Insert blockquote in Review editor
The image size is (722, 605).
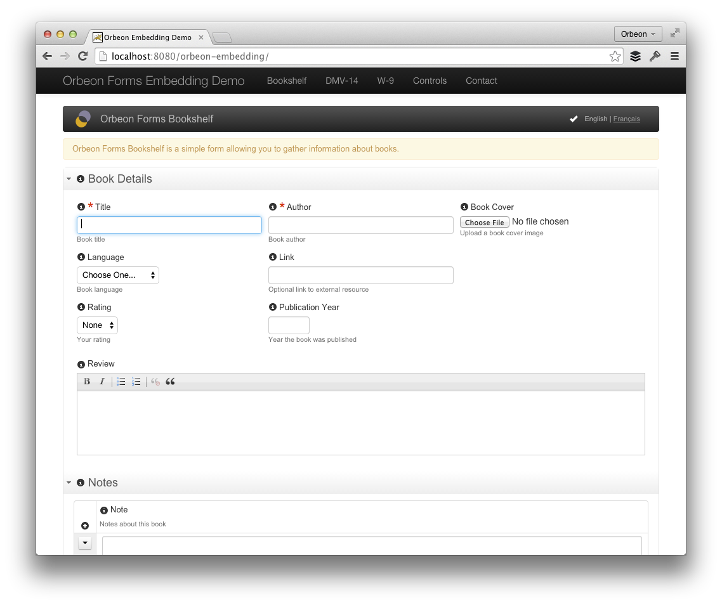pos(171,382)
